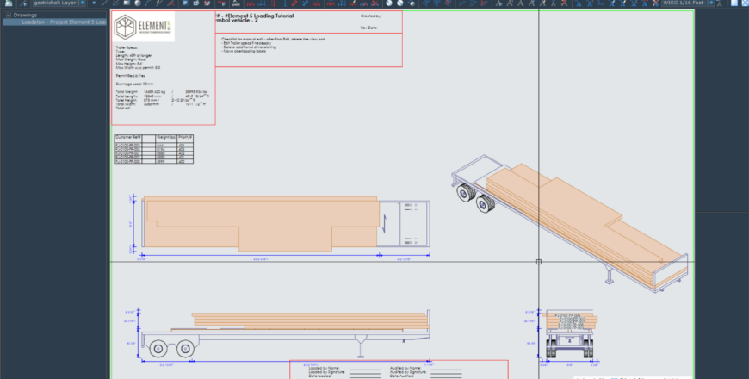749x379 pixels.
Task: Select the parallel double-line tool
Action: [115, 3]
